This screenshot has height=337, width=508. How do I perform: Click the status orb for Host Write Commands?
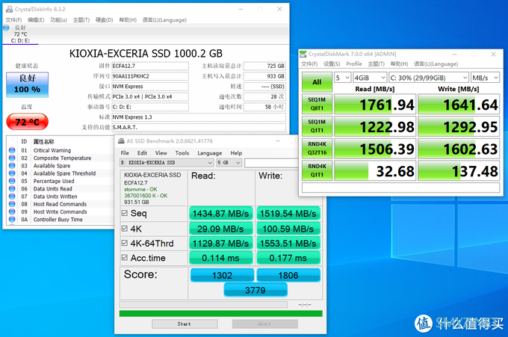12,211
